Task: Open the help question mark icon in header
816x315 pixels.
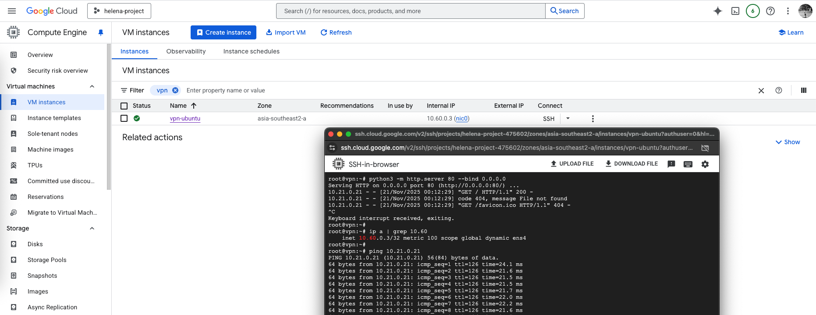Action: click(x=770, y=11)
